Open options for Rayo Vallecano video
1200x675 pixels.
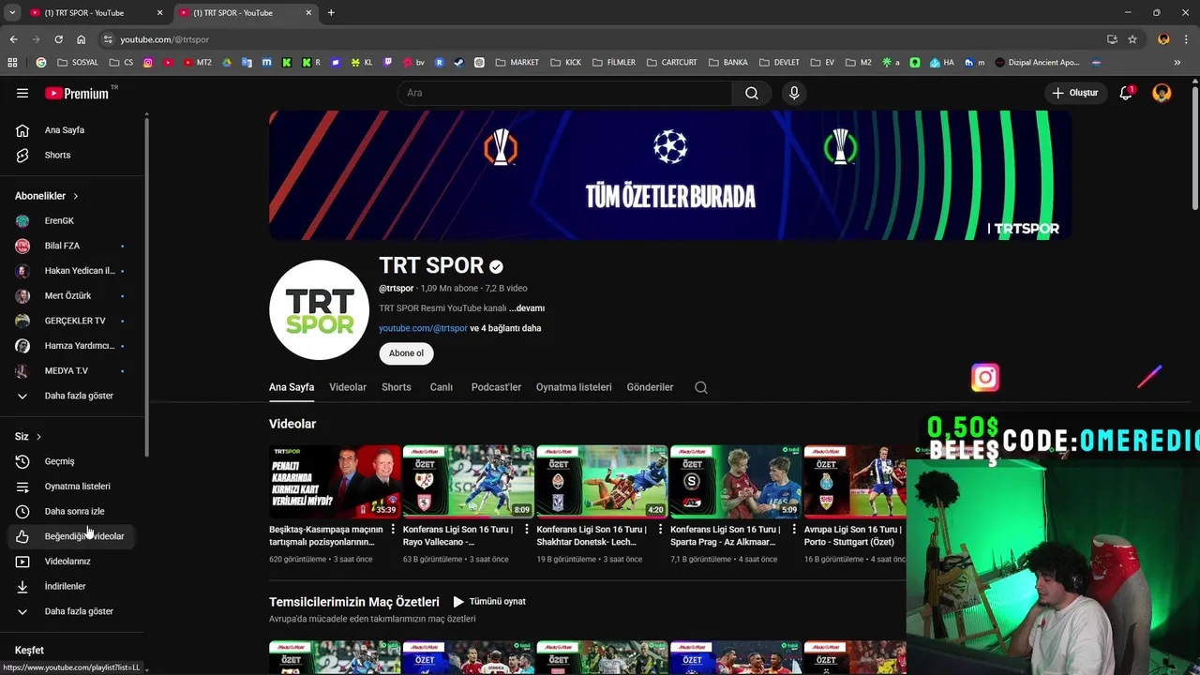click(x=527, y=530)
